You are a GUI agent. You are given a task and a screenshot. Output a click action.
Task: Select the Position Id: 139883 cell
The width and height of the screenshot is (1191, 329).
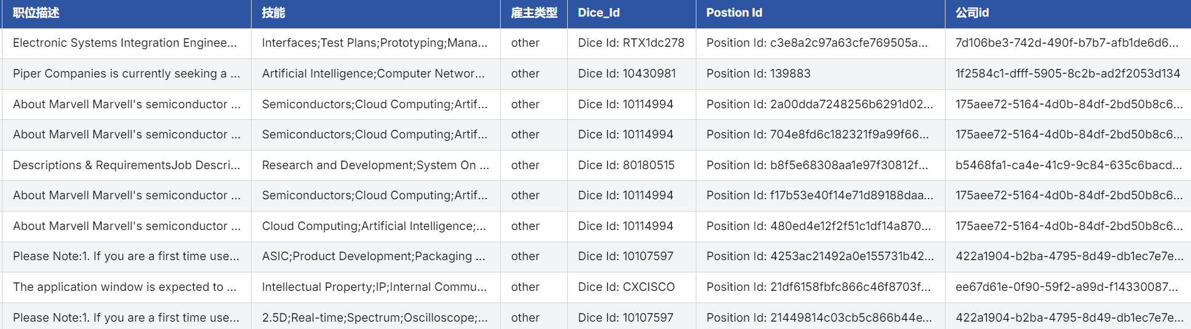[x=759, y=74]
